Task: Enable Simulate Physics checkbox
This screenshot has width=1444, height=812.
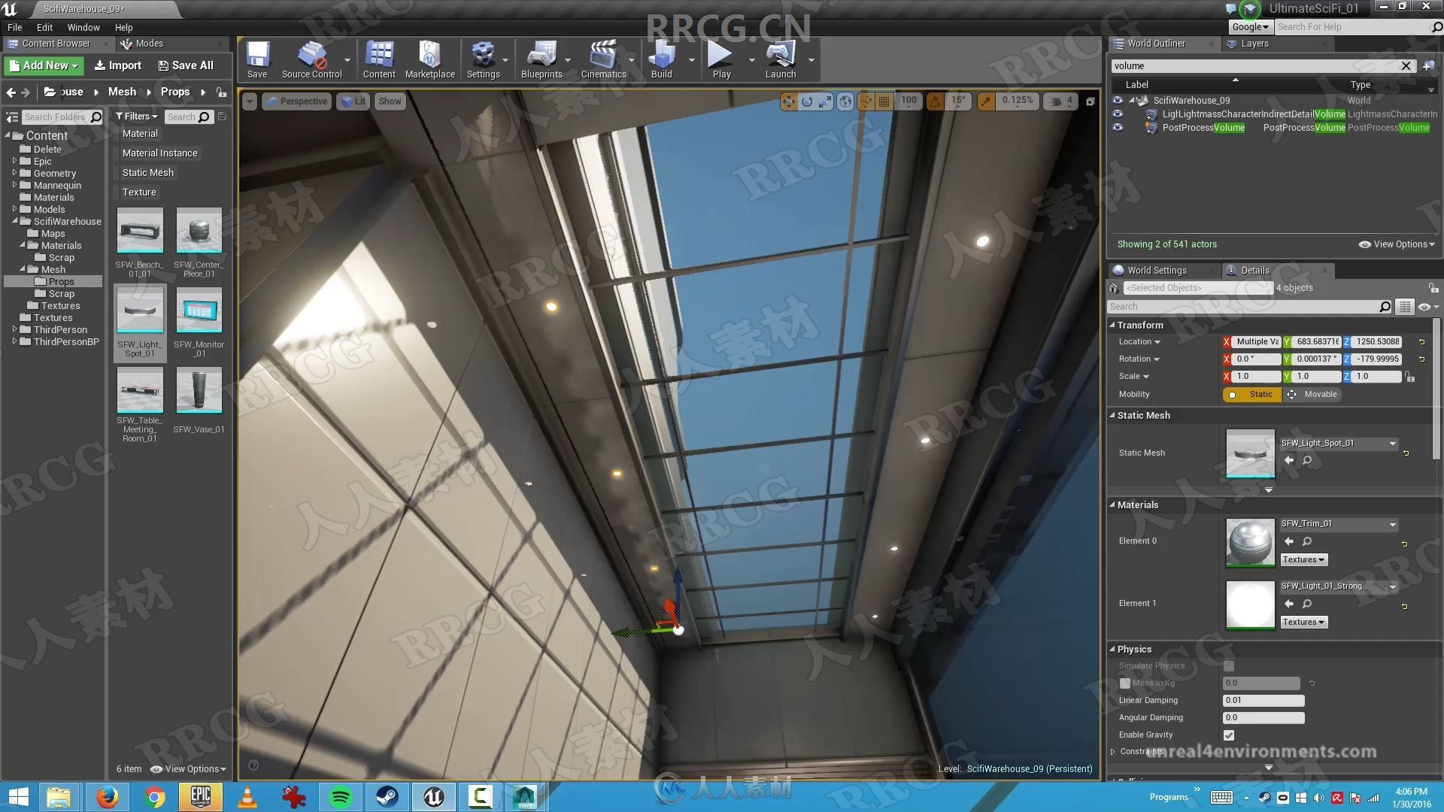Action: (1229, 665)
